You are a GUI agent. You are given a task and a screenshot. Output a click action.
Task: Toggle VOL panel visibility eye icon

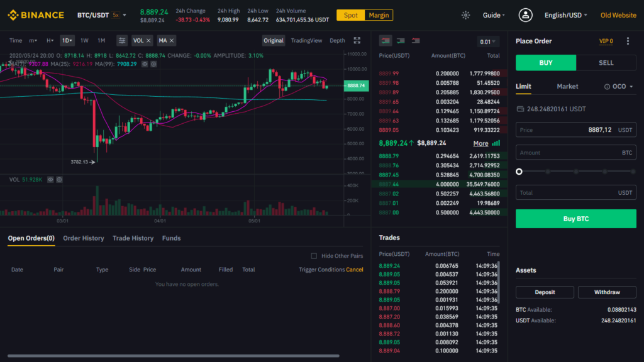(50, 179)
